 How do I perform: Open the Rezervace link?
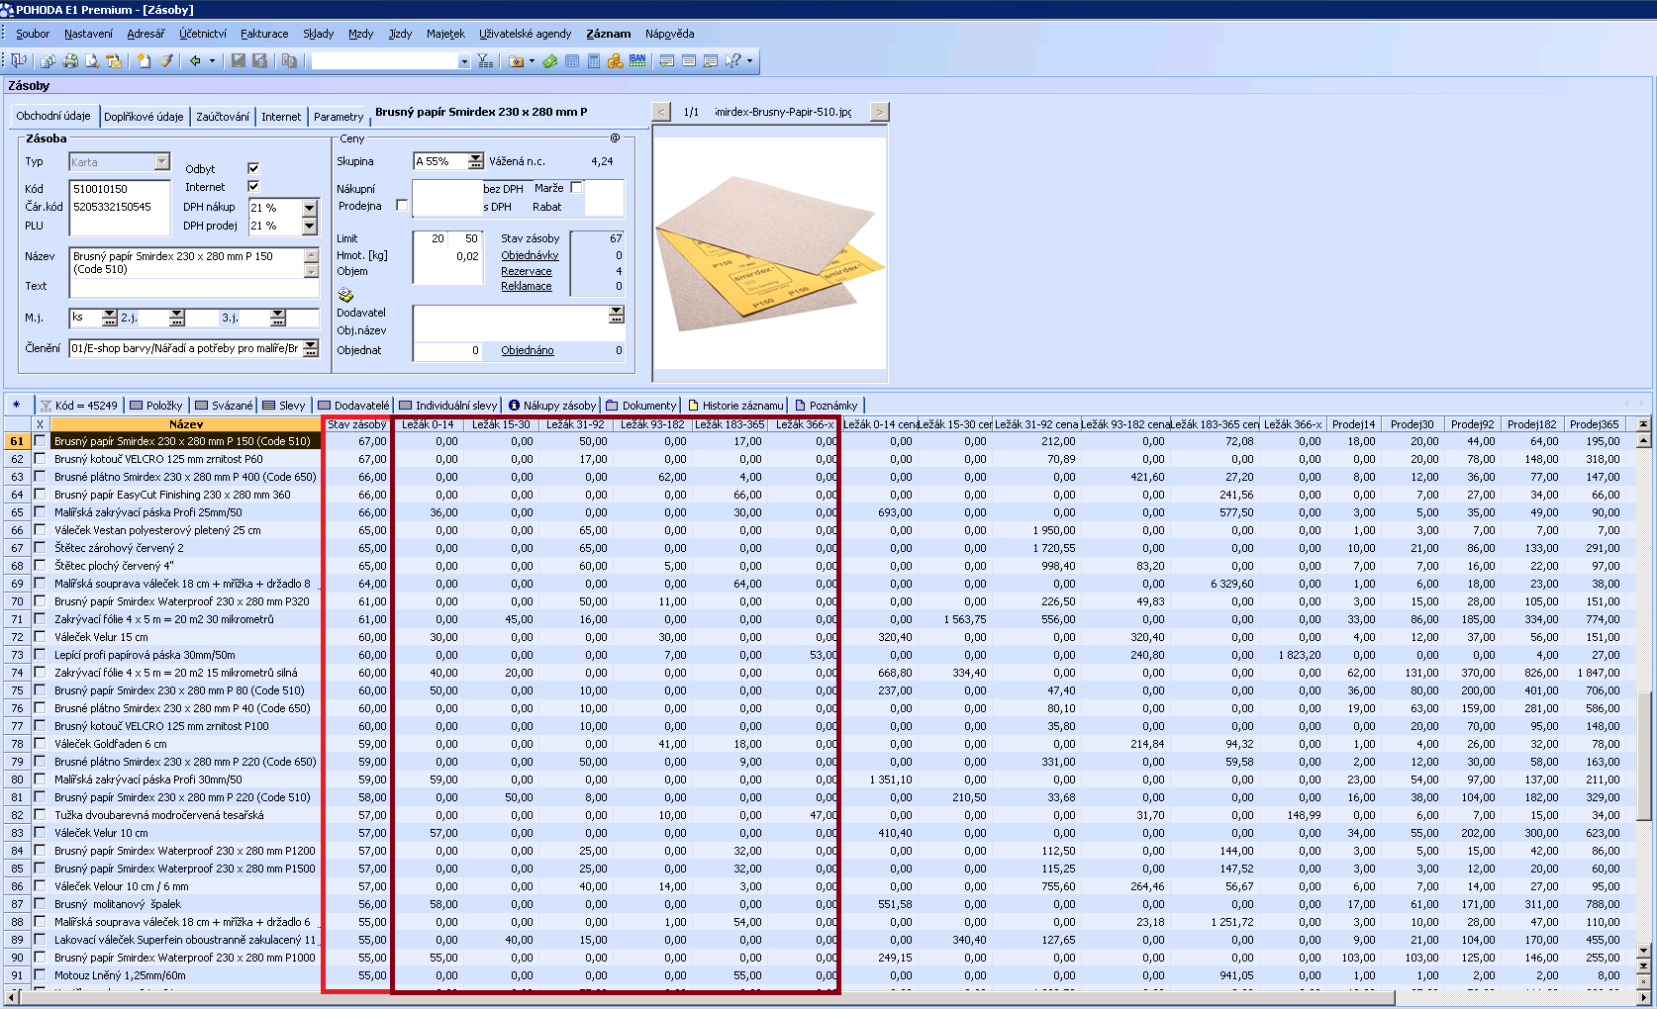[527, 271]
